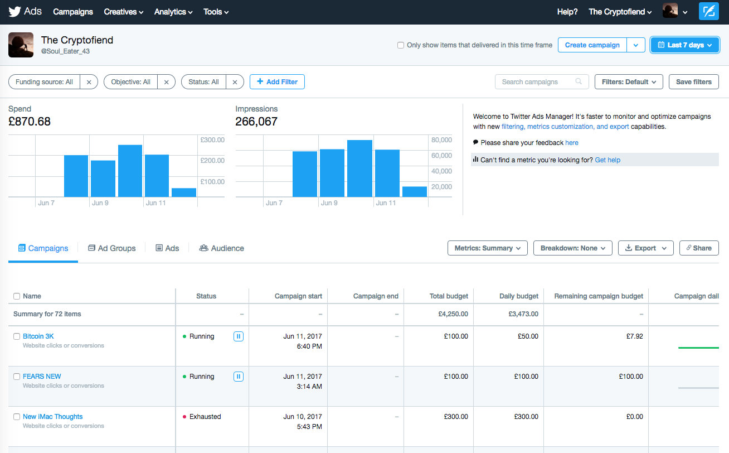Screen dimensions: 729x453
Task: Open the Last 7 days date picker
Action: pos(685,45)
